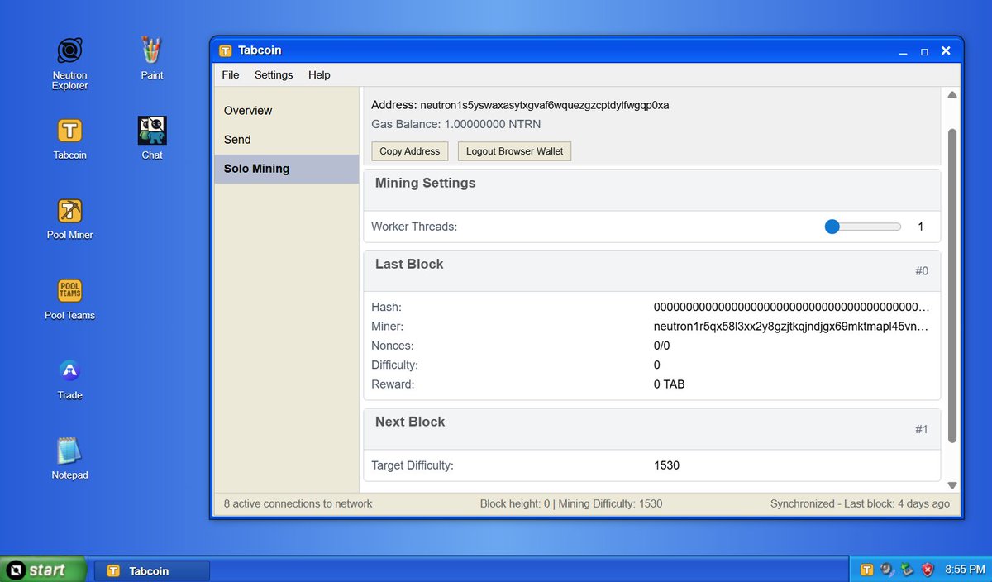
Task: Open the Pool Miner application
Action: click(69, 211)
